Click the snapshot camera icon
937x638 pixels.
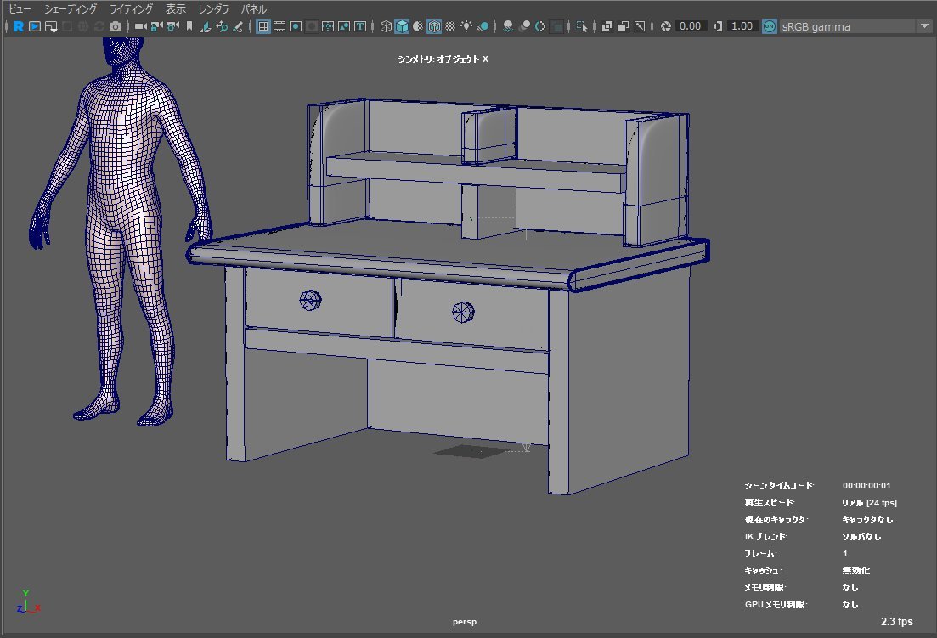coord(116,26)
